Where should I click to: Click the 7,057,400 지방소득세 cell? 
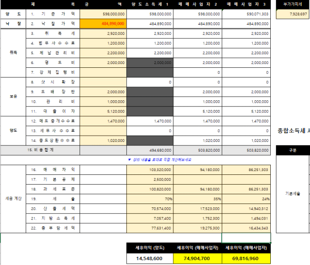tap(150, 218)
